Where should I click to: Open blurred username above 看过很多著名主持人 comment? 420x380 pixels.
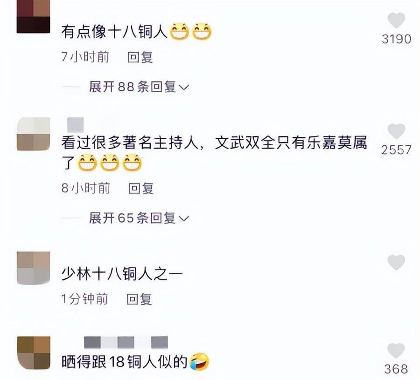click(75, 125)
